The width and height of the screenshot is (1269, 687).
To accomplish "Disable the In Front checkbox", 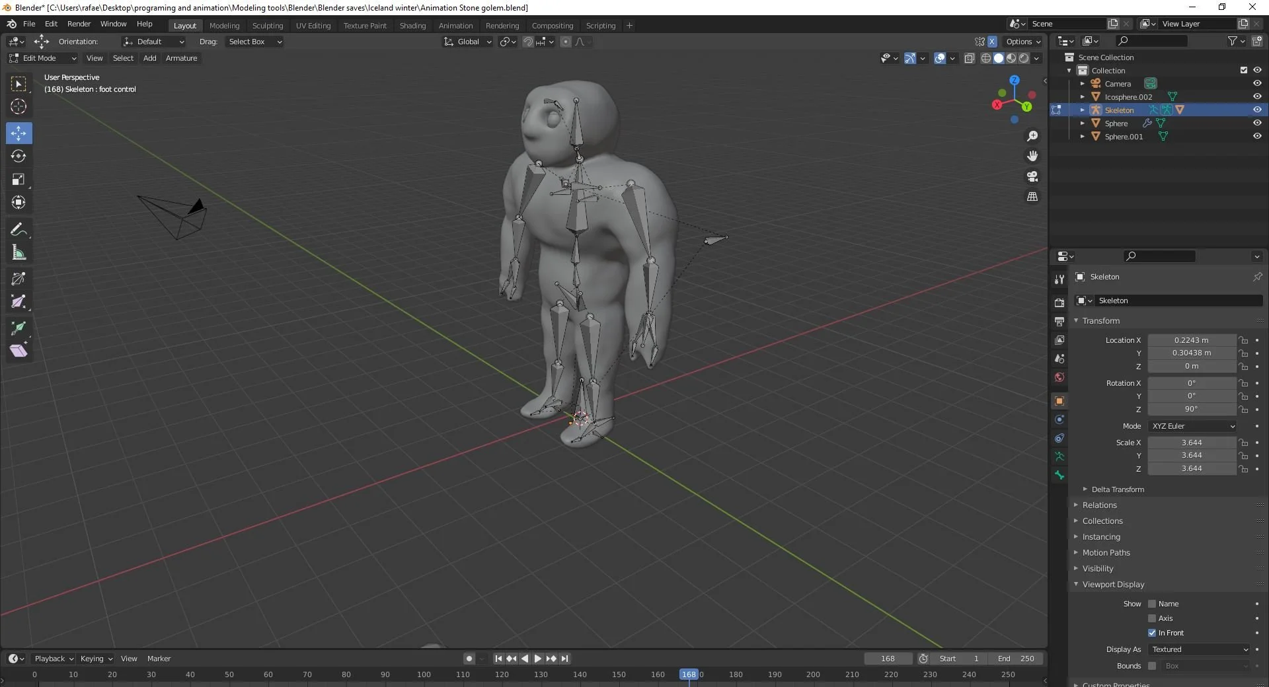I will (x=1151, y=632).
